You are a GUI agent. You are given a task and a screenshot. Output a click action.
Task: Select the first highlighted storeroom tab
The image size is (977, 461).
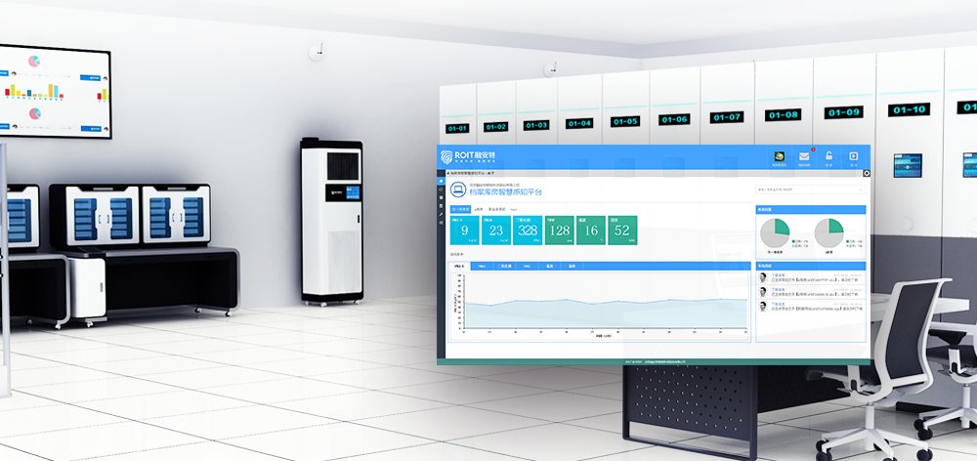point(460,209)
